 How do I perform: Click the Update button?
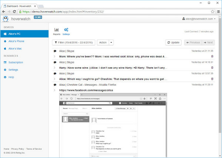point(174,42)
